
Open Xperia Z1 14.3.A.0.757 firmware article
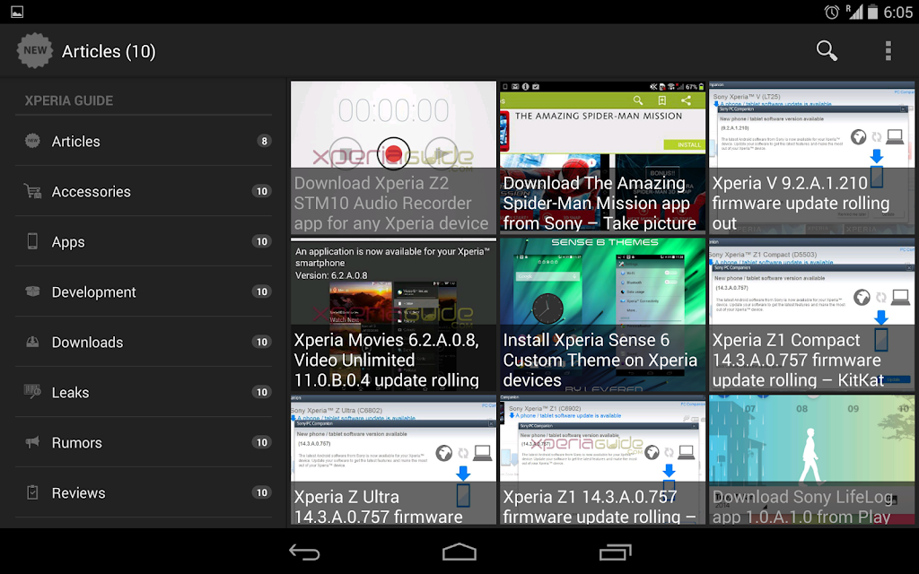602,460
